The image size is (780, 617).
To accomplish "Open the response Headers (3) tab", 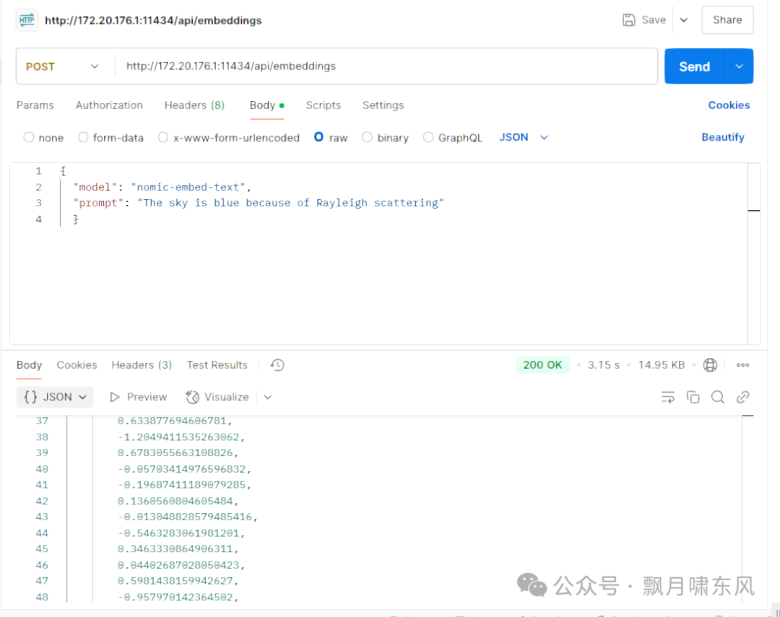I will pyautogui.click(x=142, y=365).
